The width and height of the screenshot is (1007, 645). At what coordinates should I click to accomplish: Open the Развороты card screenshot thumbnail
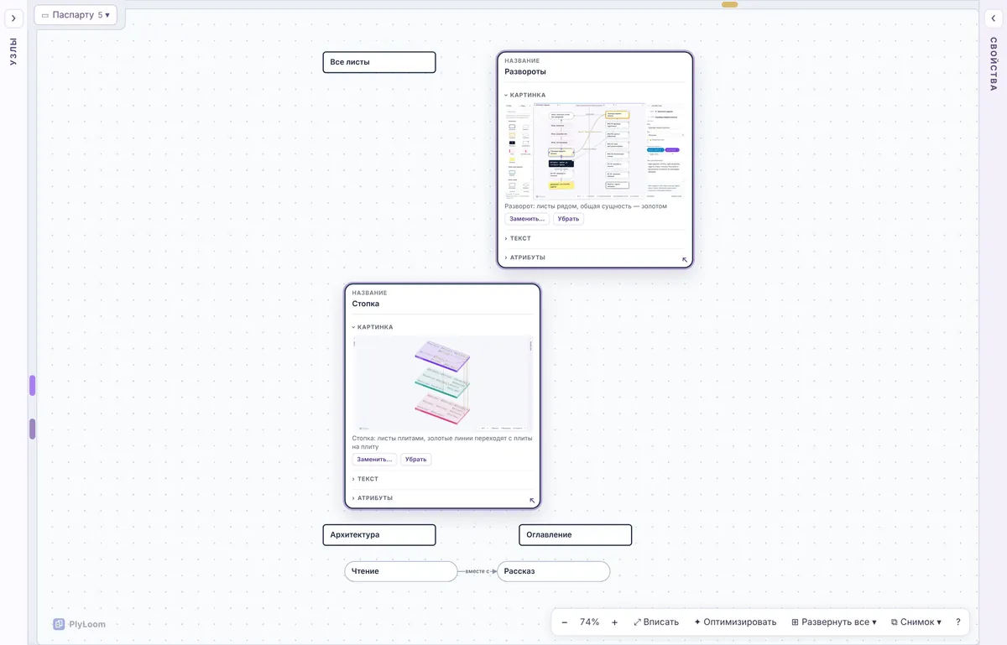click(595, 150)
